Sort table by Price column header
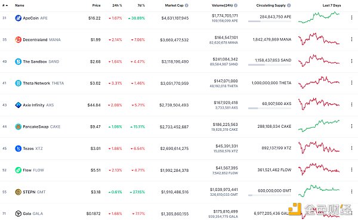This screenshot has height=222, width=358. [96, 5]
